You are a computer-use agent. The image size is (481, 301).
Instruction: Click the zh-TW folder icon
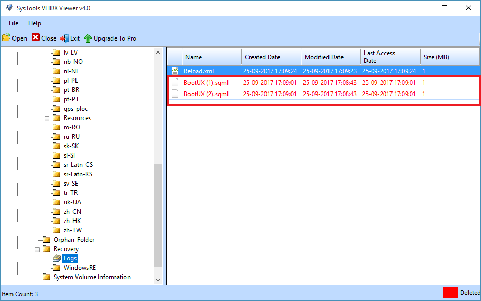pos(56,230)
